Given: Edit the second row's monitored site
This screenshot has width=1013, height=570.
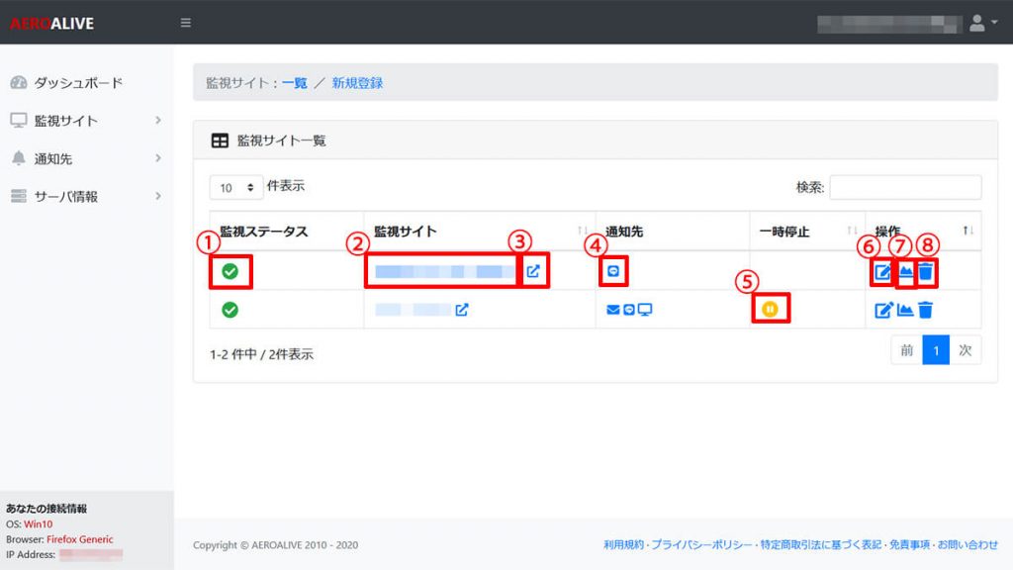Looking at the screenshot, I should click(883, 310).
